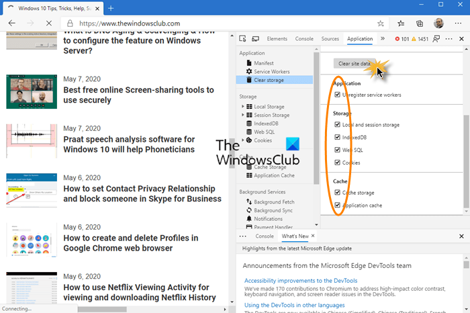Select What's New drawer tab
Screen dimensions: 470x313
tap(295, 236)
